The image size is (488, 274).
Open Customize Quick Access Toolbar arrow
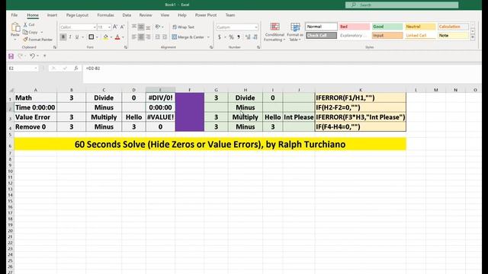(45, 56)
